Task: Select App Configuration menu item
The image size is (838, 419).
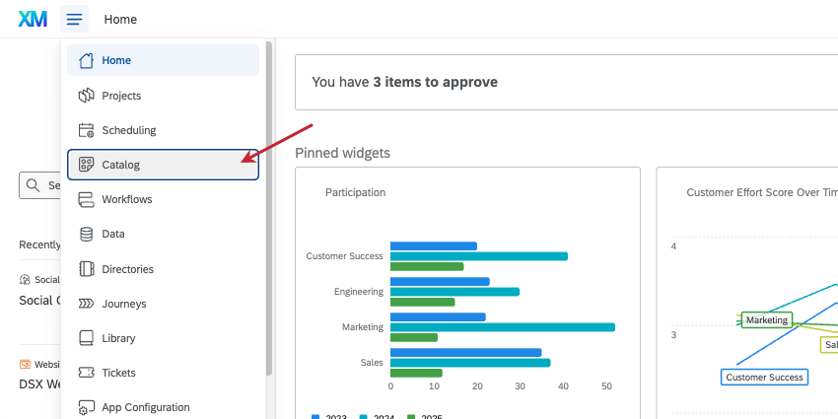Action: [x=145, y=407]
